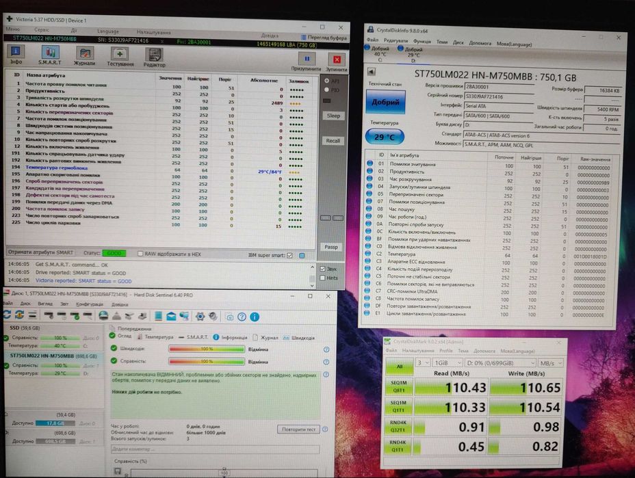
Task: Click the help icon next to Справність bar
Action: (x=326, y=362)
